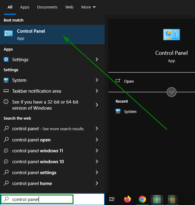This screenshot has width=195, height=205.
Task: Select 'control panel - See more search results'
Action: pos(52,129)
